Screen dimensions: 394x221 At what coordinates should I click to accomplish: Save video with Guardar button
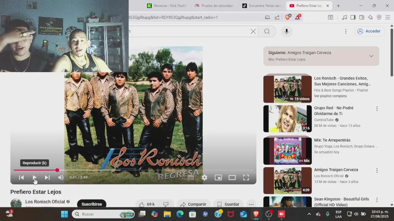pyautogui.click(x=228, y=204)
